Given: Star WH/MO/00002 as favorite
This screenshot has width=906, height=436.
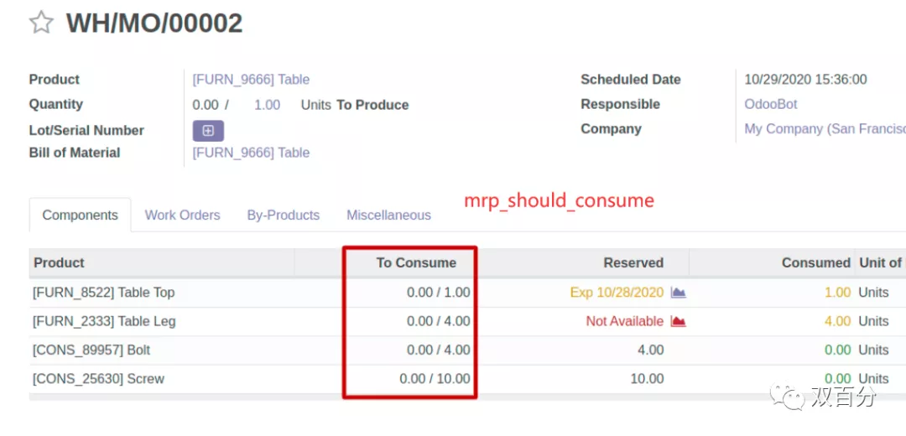Looking at the screenshot, I should click(x=41, y=23).
